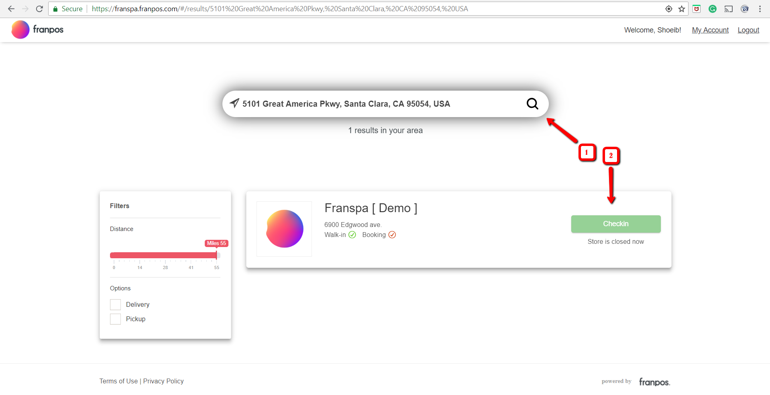The image size is (770, 395).
Task: Open the Pocket extension icon
Action: point(697,9)
